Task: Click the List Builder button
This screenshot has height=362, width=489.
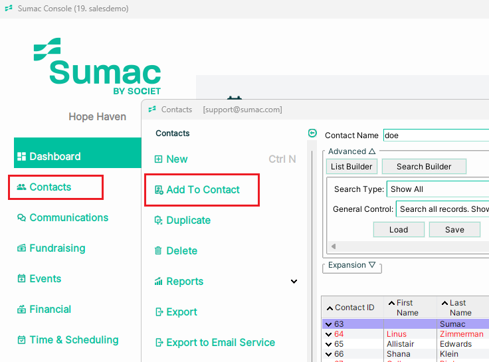Action: tap(351, 167)
